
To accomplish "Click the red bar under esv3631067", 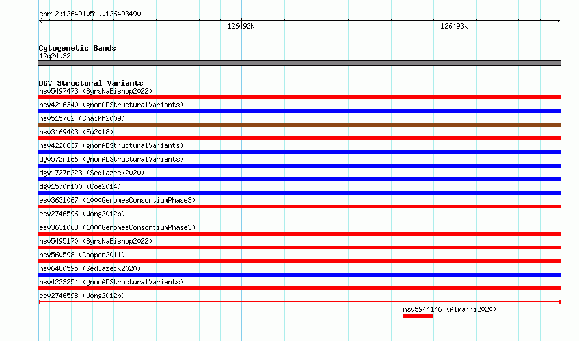I will (299, 207).
